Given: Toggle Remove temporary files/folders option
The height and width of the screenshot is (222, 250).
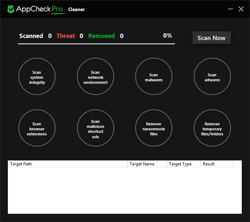Looking at the screenshot, I should tap(212, 129).
